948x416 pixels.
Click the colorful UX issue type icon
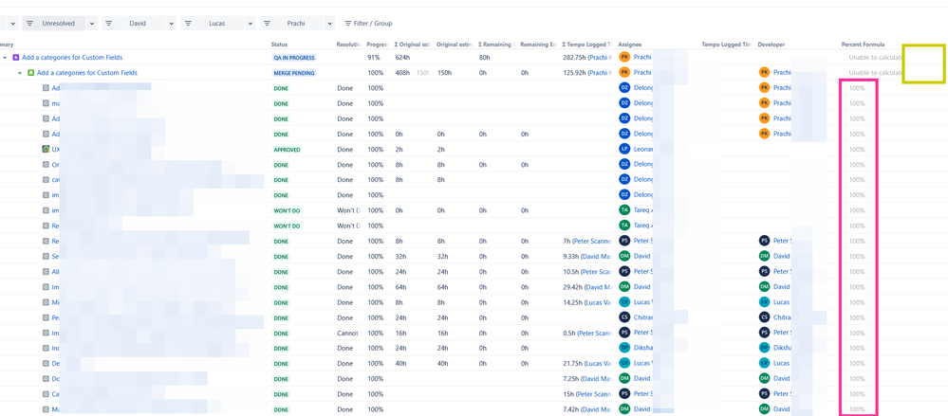(x=46, y=150)
